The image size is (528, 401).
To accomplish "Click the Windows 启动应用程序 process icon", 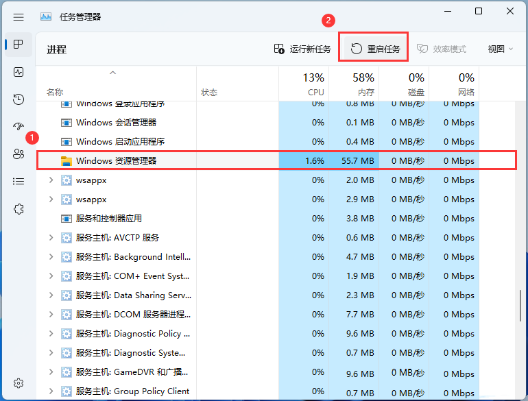I will point(67,142).
